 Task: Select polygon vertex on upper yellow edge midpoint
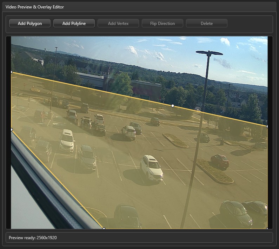pos(173,106)
